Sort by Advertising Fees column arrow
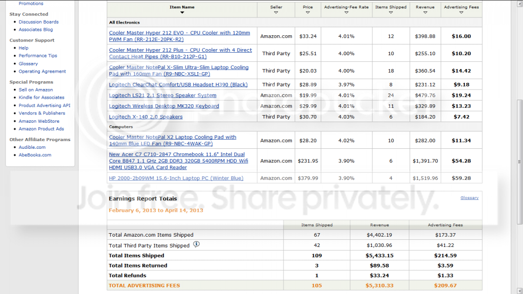This screenshot has height=294, width=523. tap(461, 13)
